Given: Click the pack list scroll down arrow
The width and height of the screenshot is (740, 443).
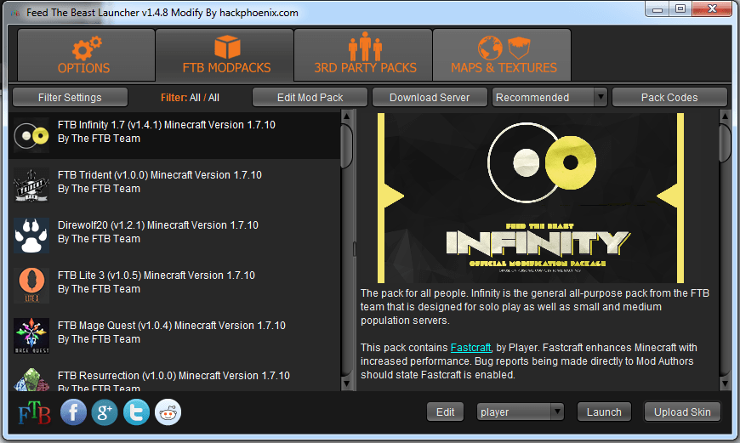Looking at the screenshot, I should (x=346, y=383).
